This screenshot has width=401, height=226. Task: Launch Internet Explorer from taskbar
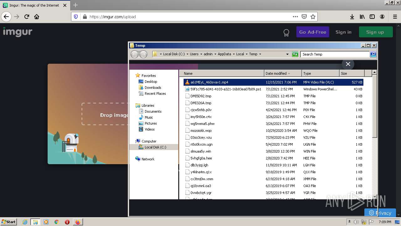[x=25, y=222]
